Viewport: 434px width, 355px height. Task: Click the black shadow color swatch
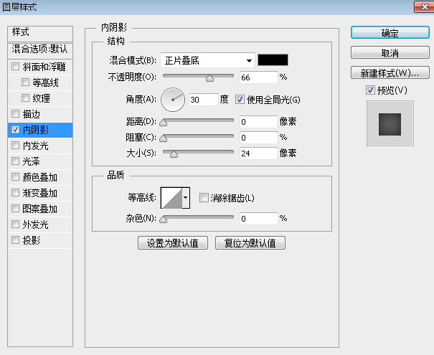[273, 60]
